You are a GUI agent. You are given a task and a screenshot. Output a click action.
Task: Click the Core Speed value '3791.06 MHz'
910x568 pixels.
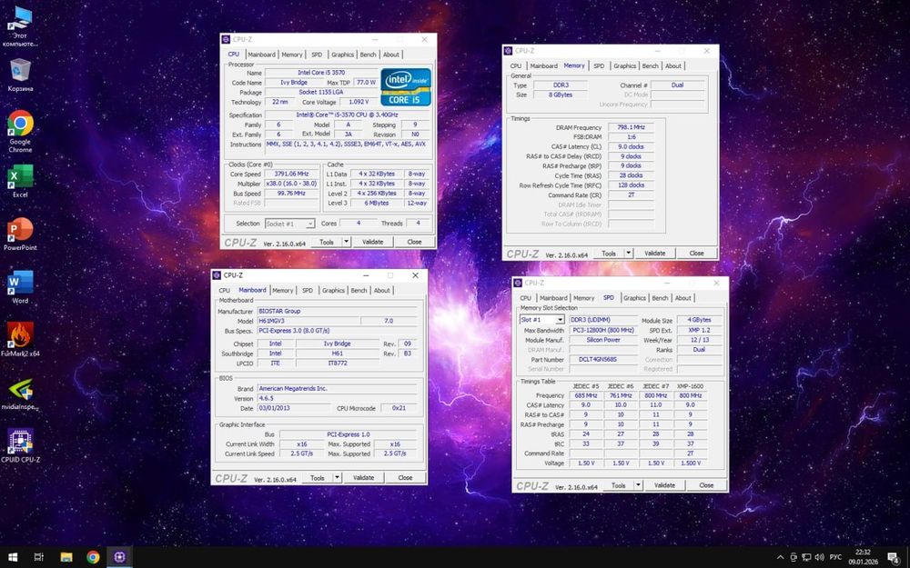point(291,174)
